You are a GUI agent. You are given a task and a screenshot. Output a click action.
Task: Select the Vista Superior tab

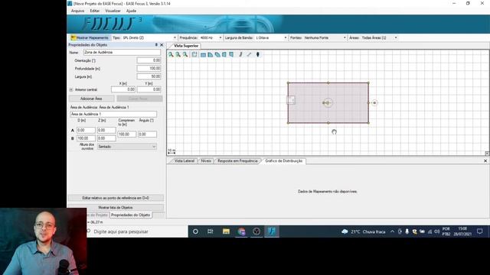(185, 46)
